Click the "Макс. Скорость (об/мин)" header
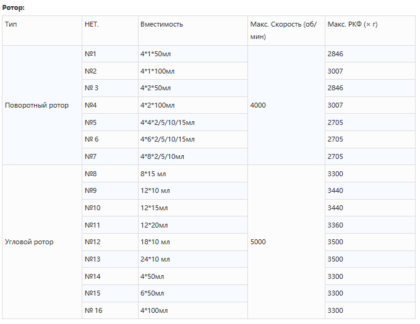The height and width of the screenshot is (324, 420). tap(284, 30)
